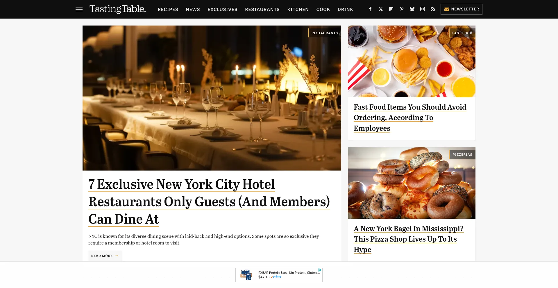558x288 pixels.
Task: Open the candlelit dining table hero image
Action: point(212,98)
